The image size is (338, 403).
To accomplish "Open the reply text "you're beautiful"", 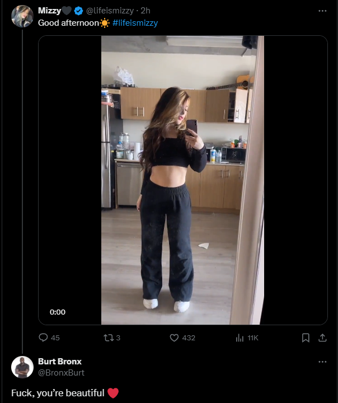I will 71,393.
